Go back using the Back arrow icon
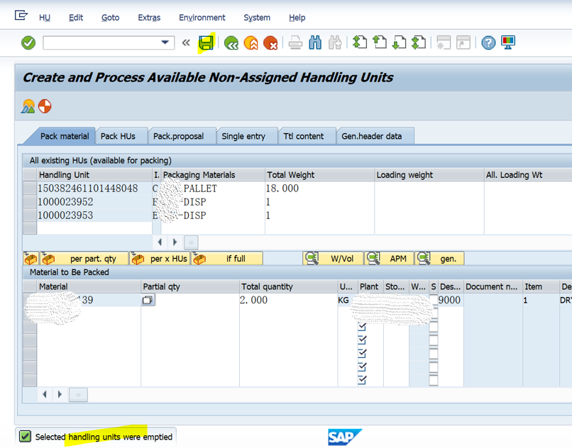This screenshot has width=572, height=448. click(231, 43)
